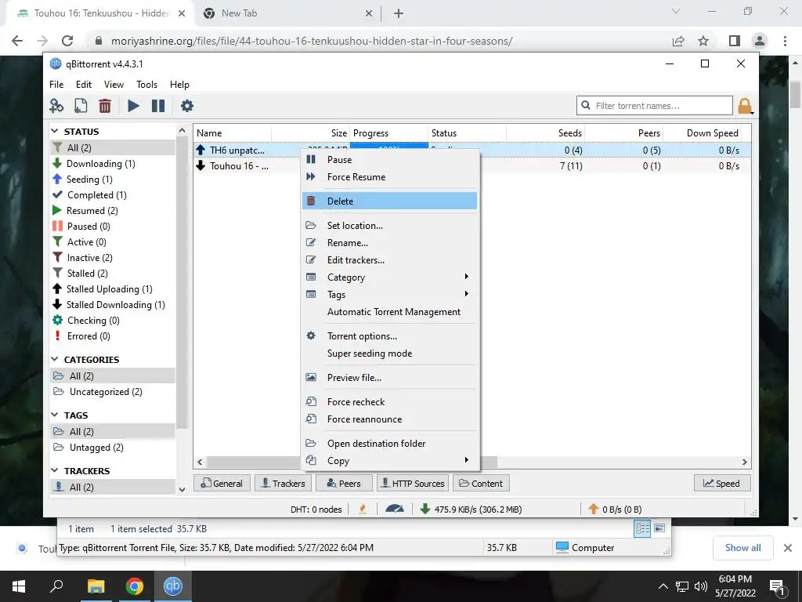Open Options via the gear toolbar icon
The width and height of the screenshot is (802, 602).
(187, 106)
